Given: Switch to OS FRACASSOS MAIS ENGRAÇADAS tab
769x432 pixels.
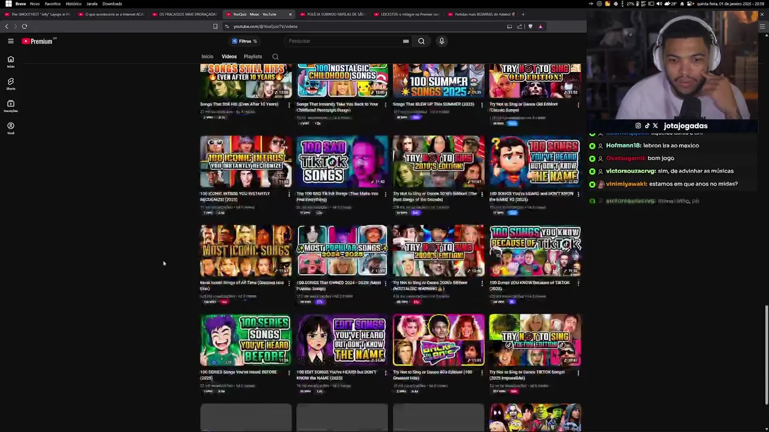Looking at the screenshot, I should (x=184, y=14).
